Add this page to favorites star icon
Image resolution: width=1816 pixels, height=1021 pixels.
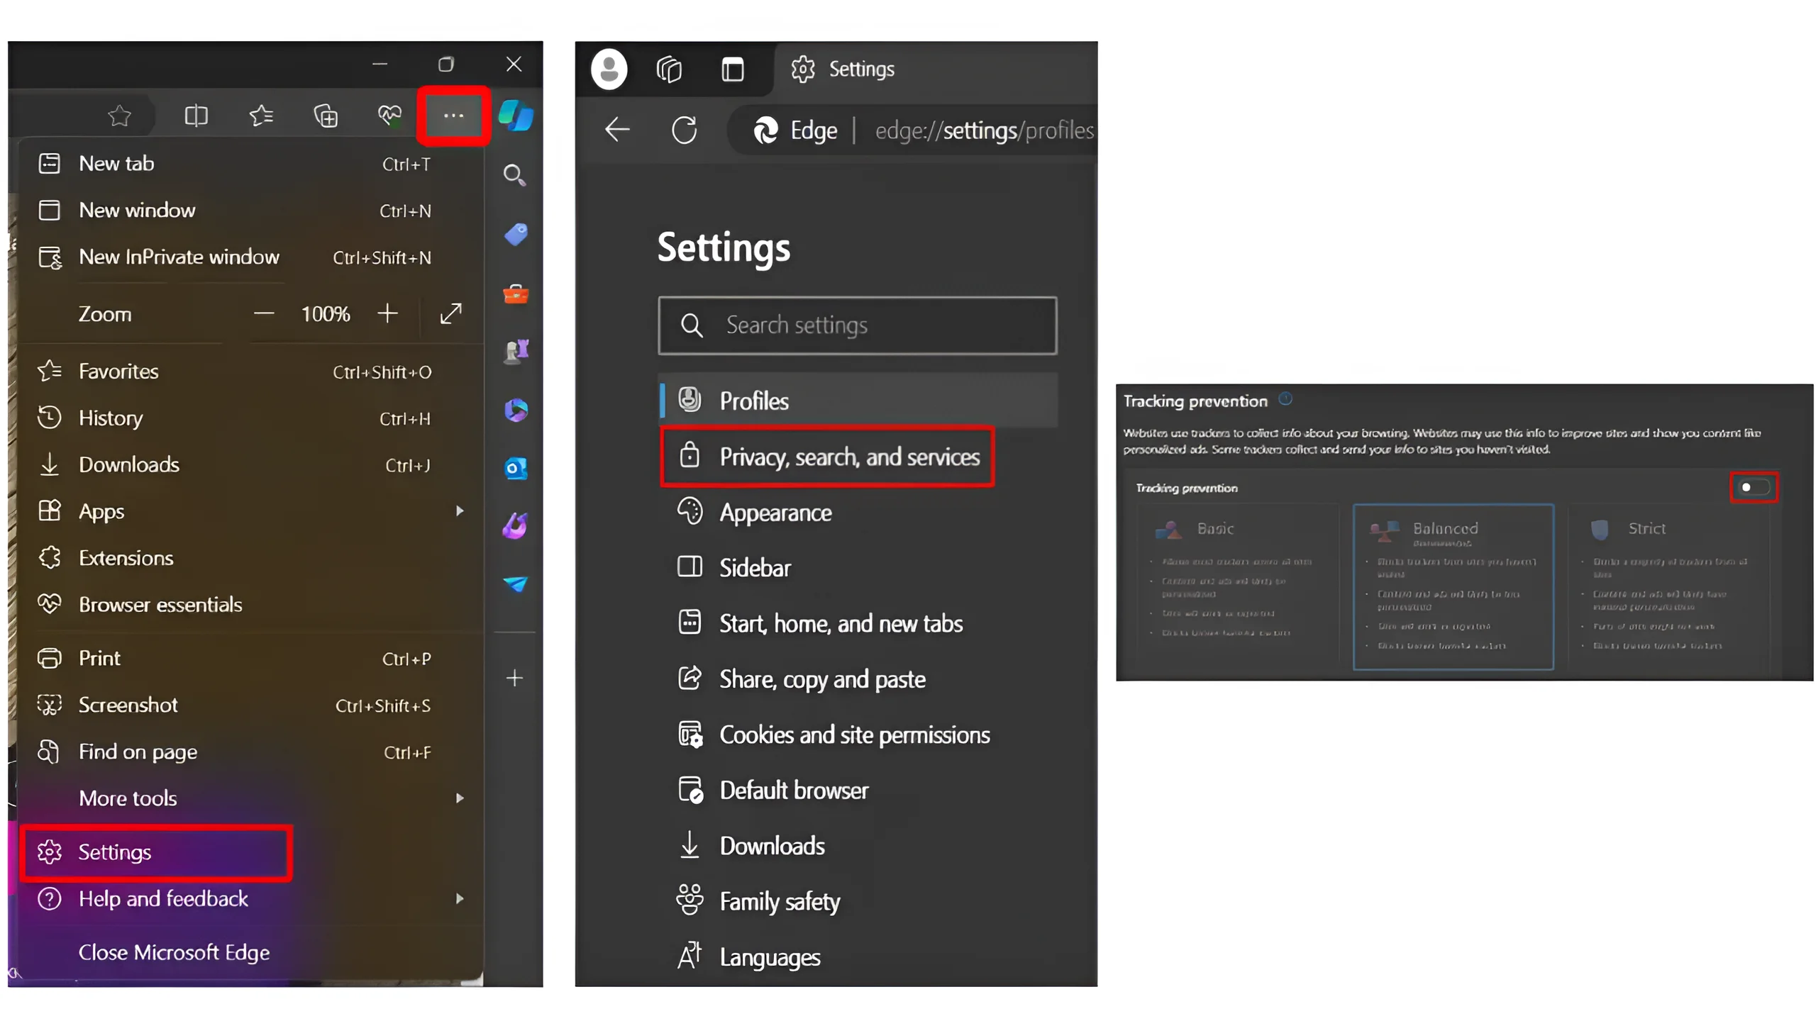(120, 115)
